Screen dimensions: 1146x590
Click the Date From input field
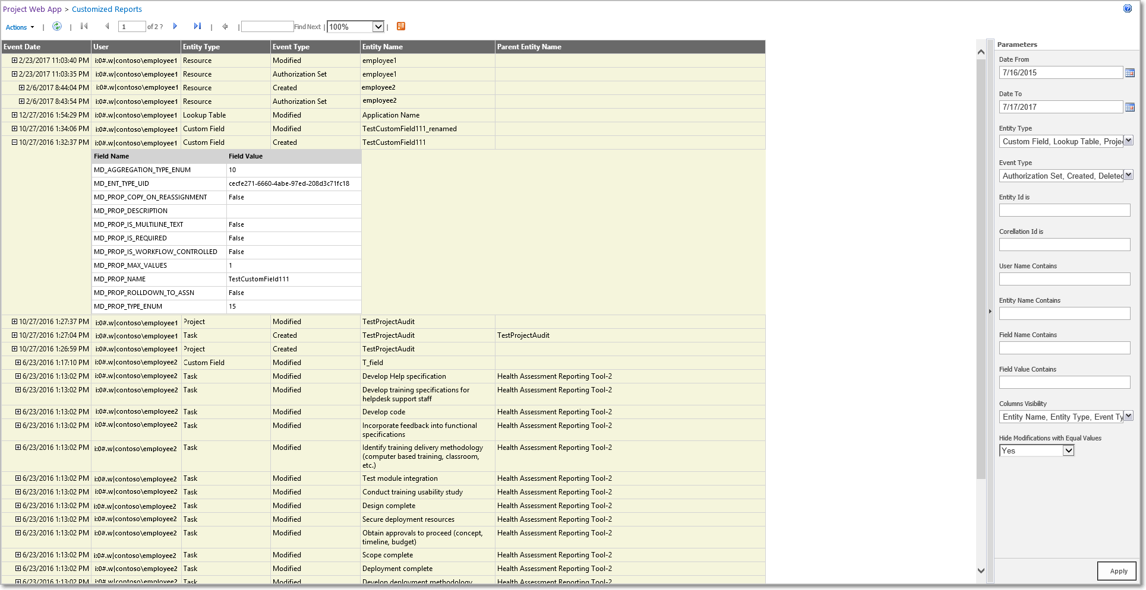1061,72
